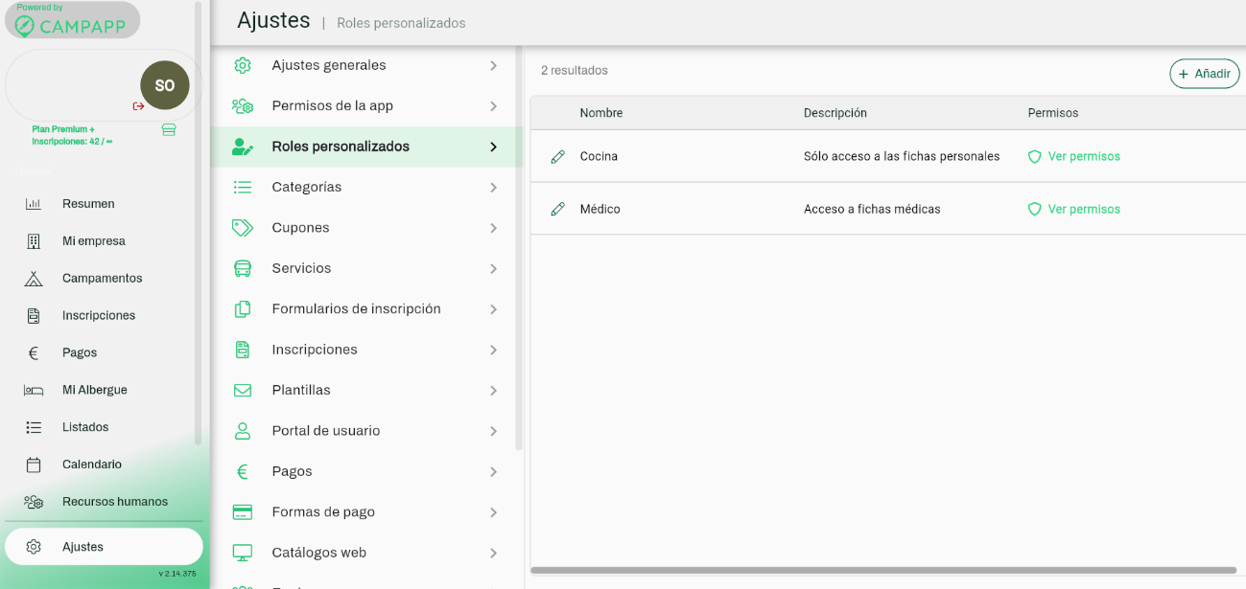Expand the Formularios de inscripción chevron

click(x=493, y=309)
